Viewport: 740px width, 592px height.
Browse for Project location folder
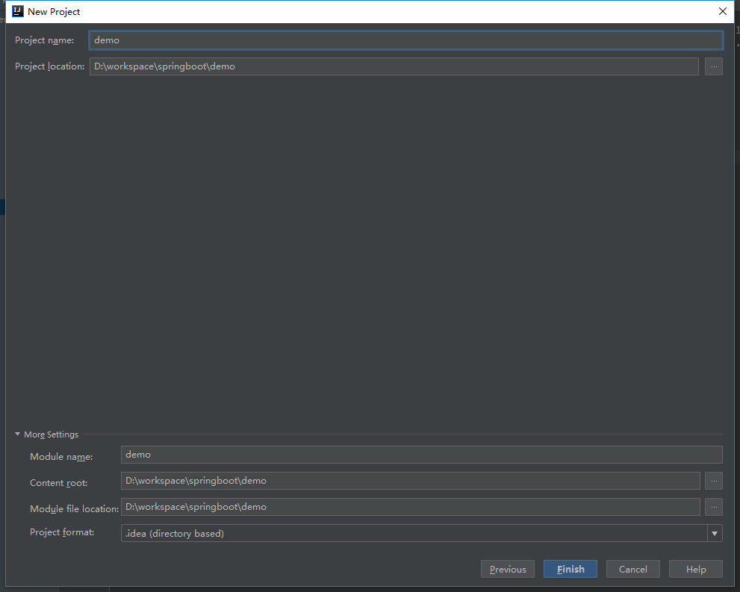click(714, 66)
